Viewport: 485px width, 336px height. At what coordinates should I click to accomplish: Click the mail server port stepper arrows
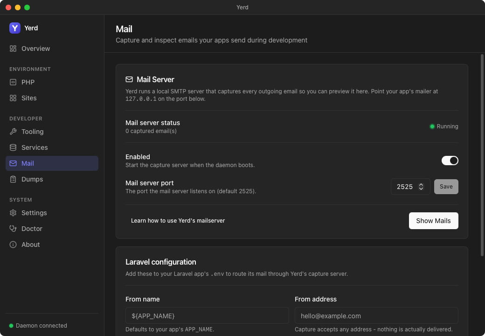[x=421, y=187]
